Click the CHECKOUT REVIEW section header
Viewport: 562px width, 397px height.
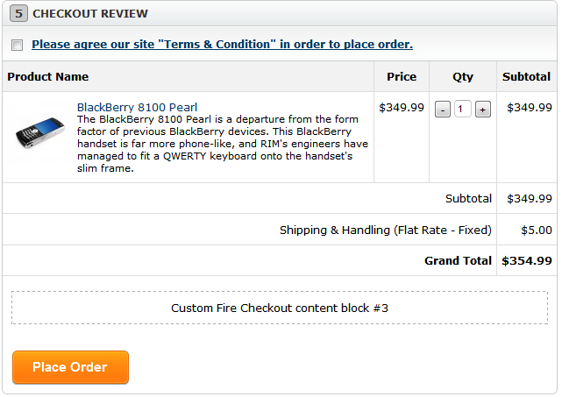90,14
